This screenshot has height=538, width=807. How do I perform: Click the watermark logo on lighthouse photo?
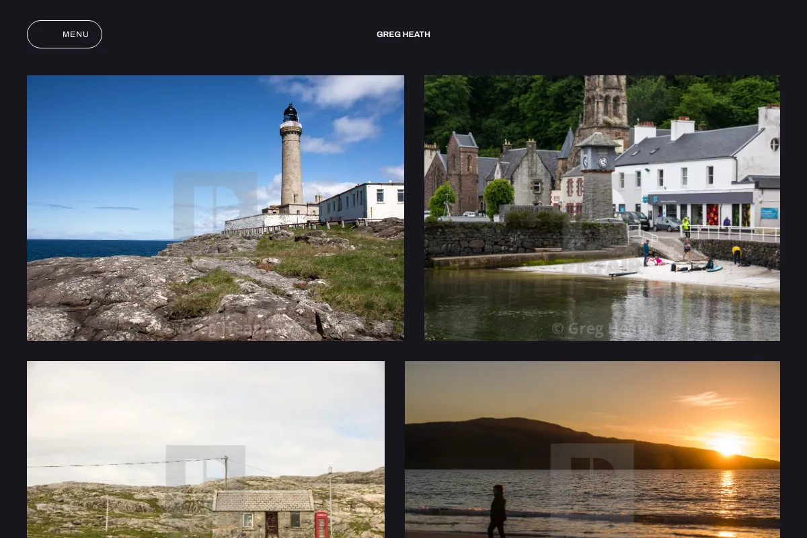[x=215, y=205]
